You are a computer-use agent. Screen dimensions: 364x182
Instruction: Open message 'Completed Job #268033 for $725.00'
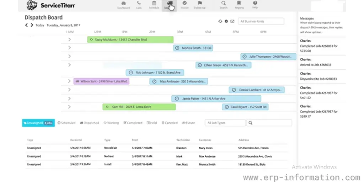tap(319, 48)
